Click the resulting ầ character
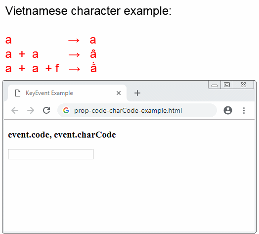Screen dimensions: 259x234 (x=93, y=67)
